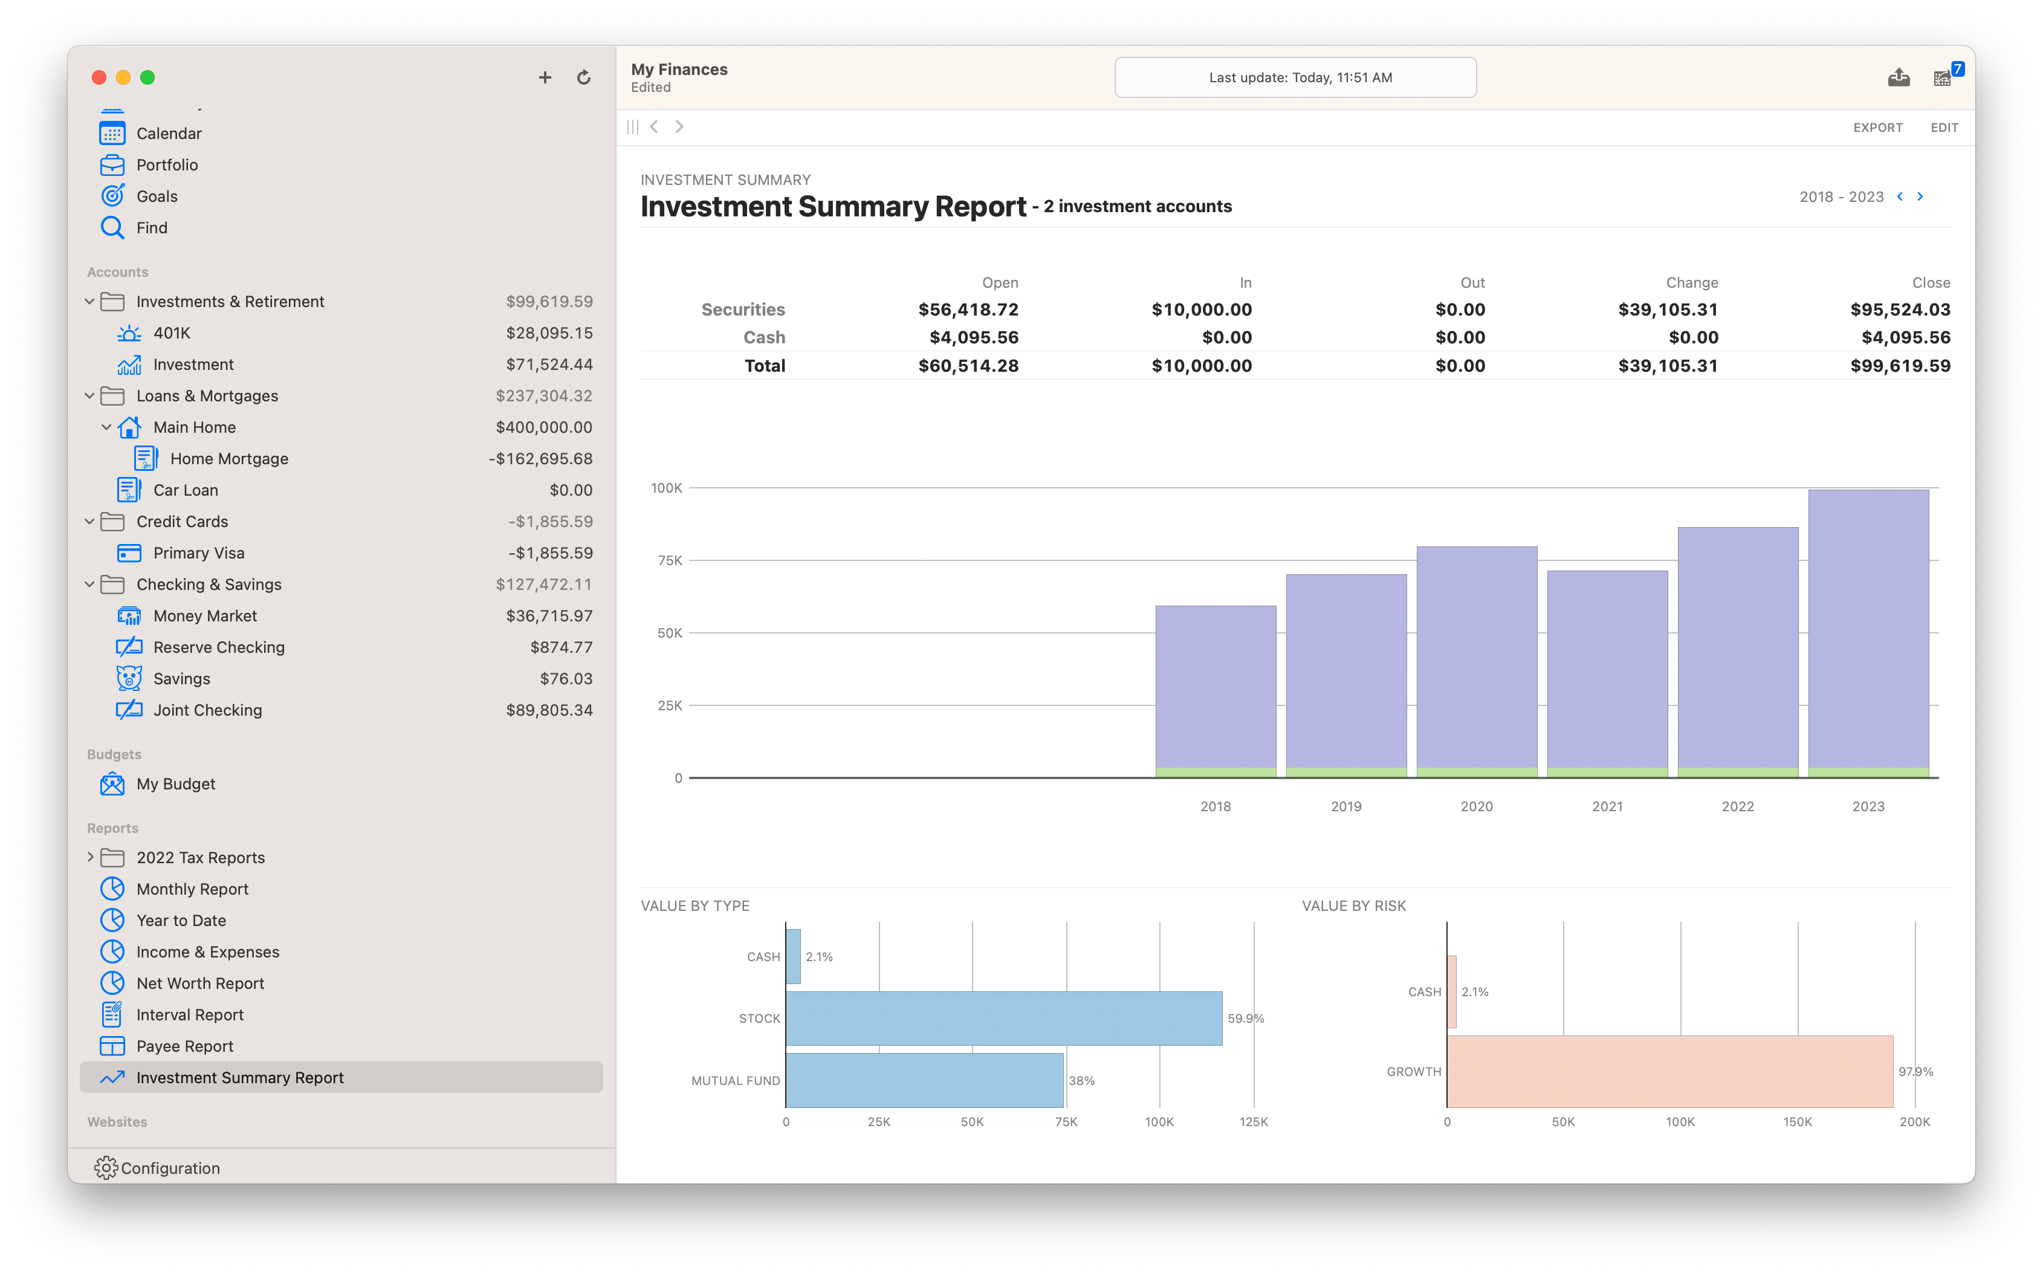Viewport: 2043px width, 1273px height.
Task: Click the Calendar icon in sidebar
Action: 112,133
